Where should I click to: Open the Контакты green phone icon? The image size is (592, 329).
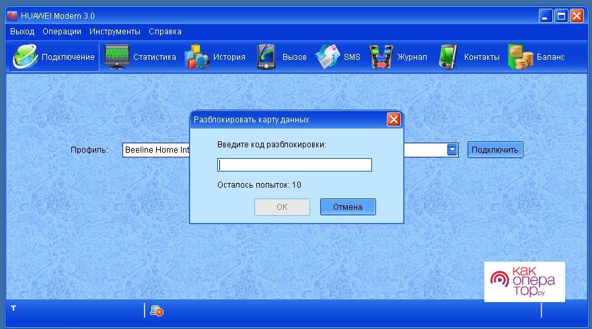pos(448,57)
